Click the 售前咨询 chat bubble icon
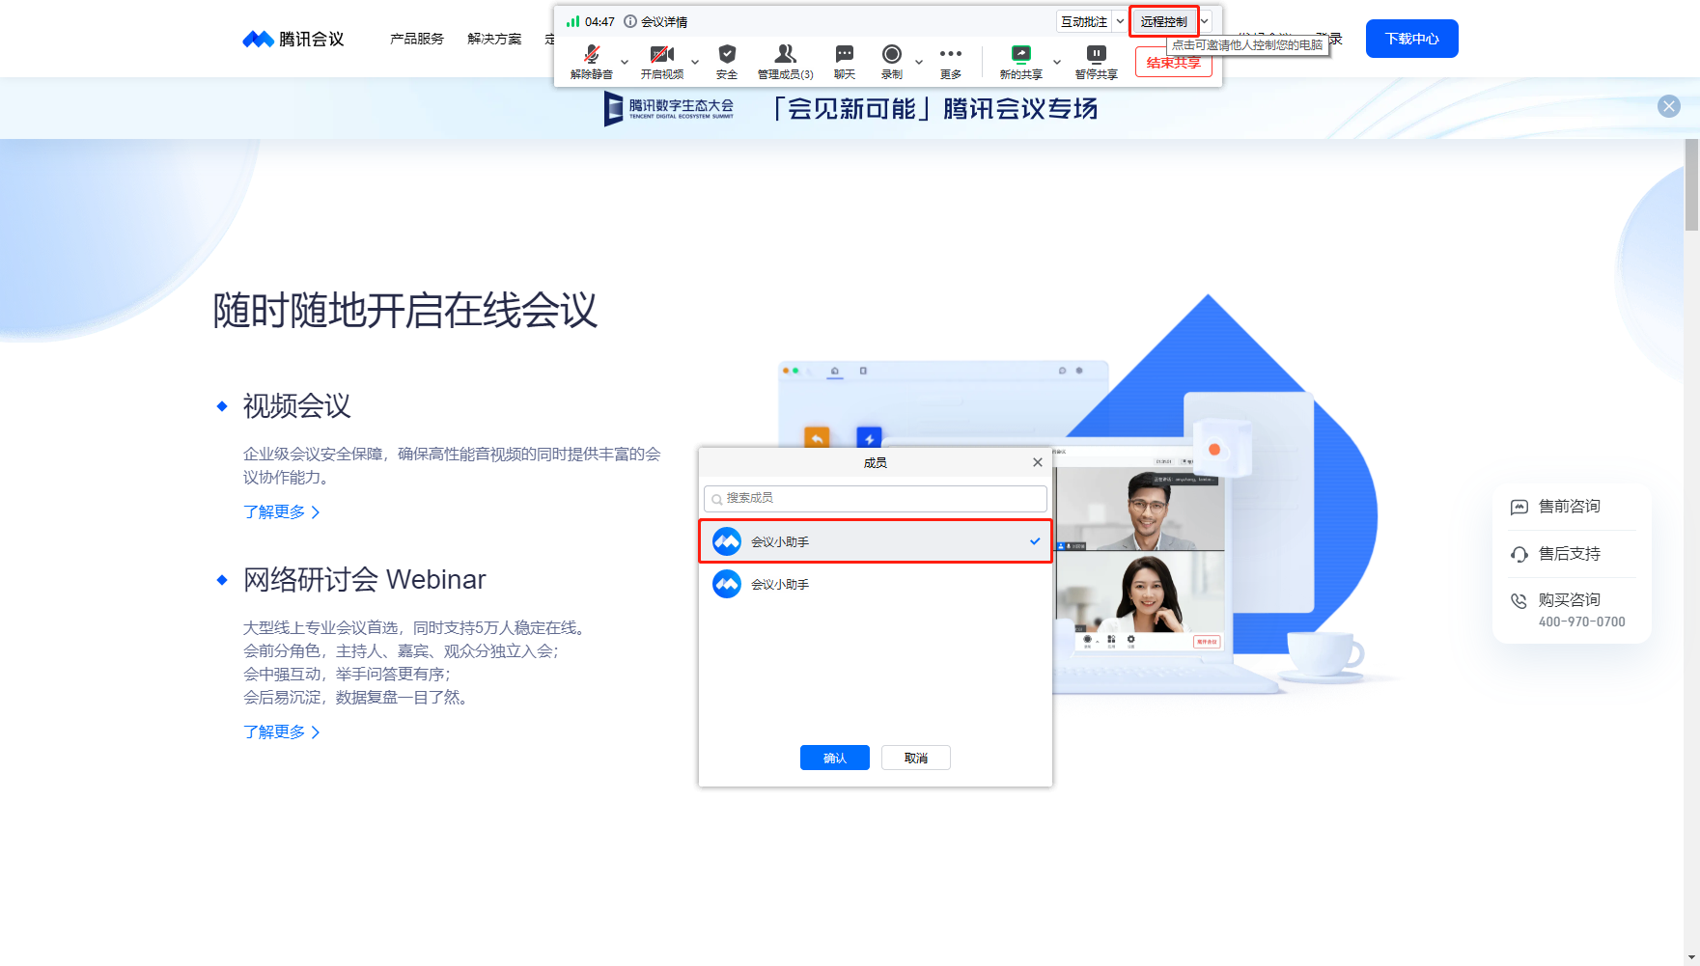The height and width of the screenshot is (966, 1700). [x=1519, y=507]
